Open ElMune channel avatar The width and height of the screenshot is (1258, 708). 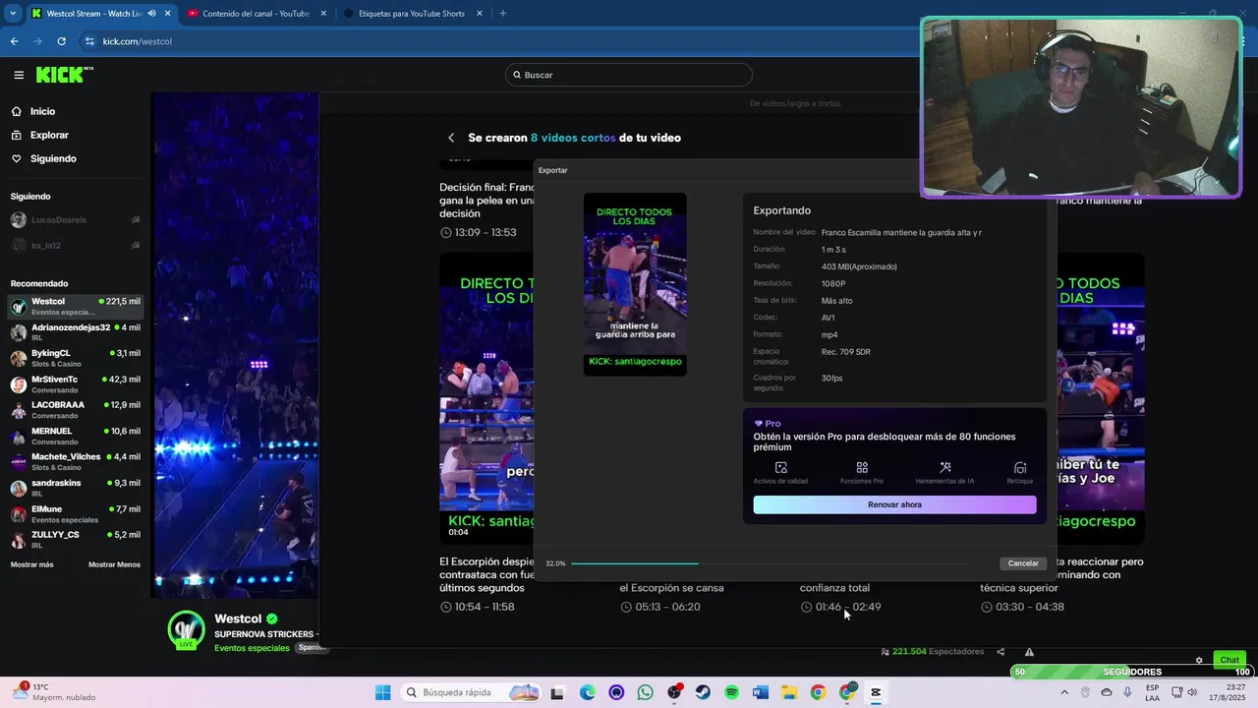(19, 514)
